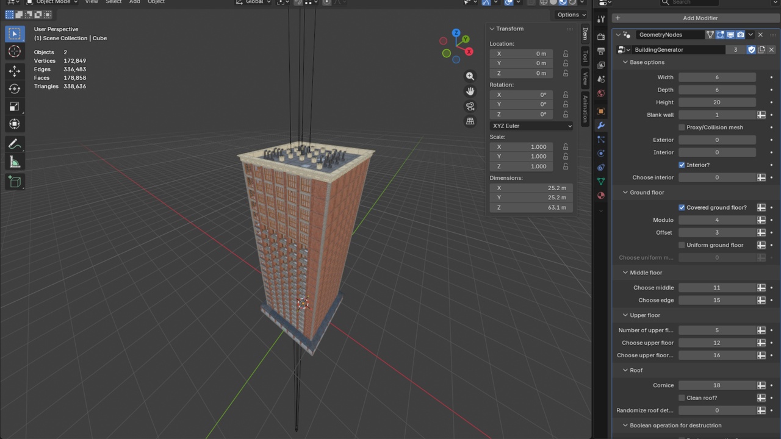Toggle modifier display in edit mode
The height and width of the screenshot is (439, 781).
coord(720,35)
